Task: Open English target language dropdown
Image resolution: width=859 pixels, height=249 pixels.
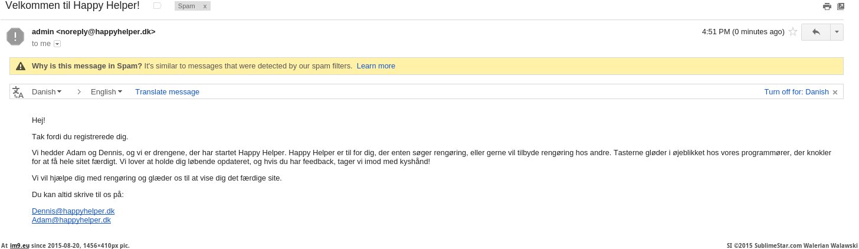Action: point(106,92)
